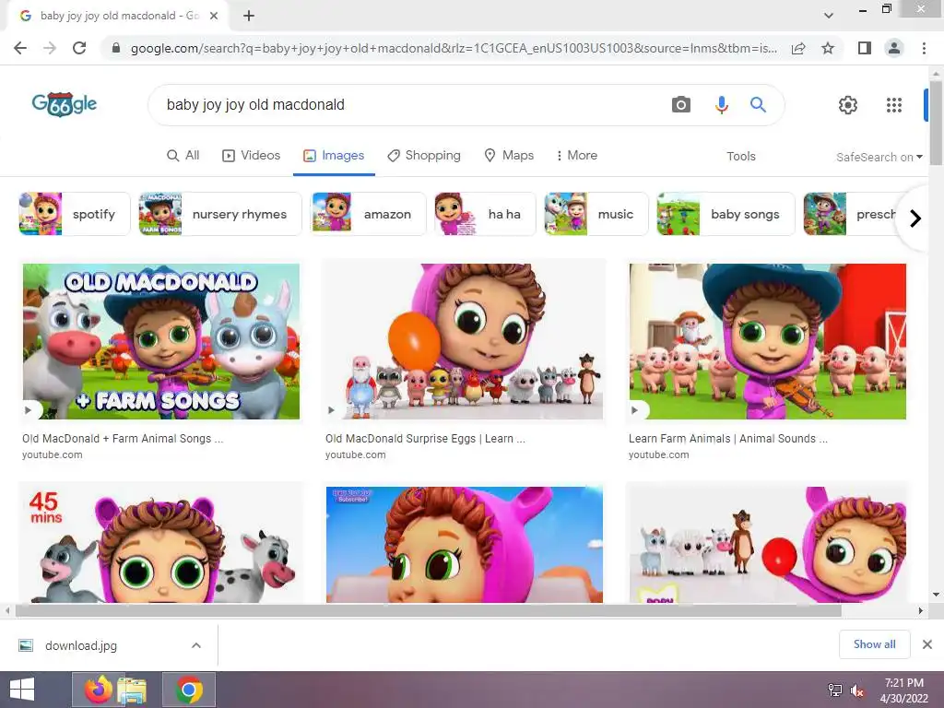Open link Old MacDonald Surprise Eggs | Learn
This screenshot has height=708, width=944.
[x=426, y=439]
